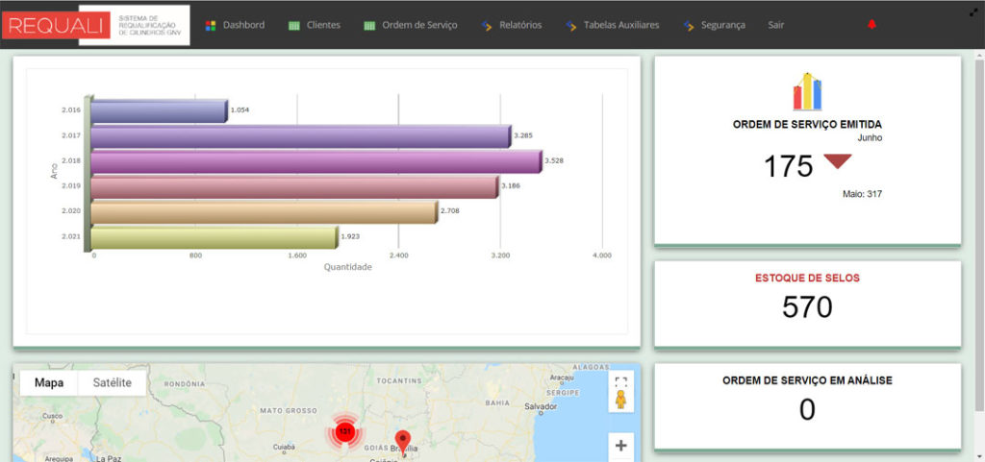This screenshot has height=462, width=985.
Task: Click the value 175
Action: [788, 167]
